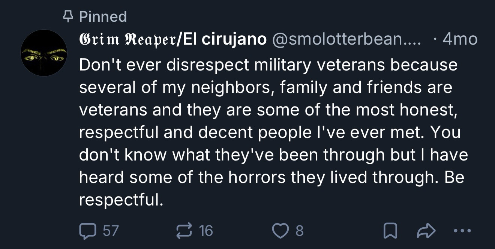Image resolution: width=495 pixels, height=249 pixels.
Task: Click the post's first line about veterans
Action: click(x=268, y=65)
